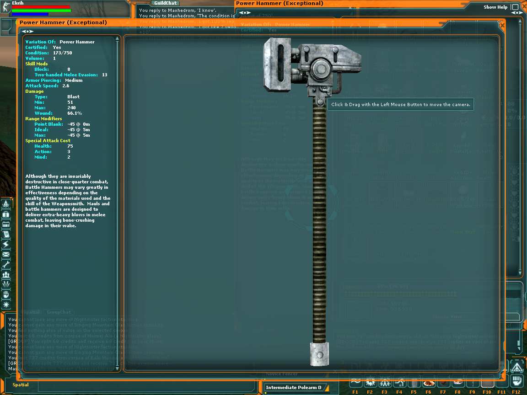The height and width of the screenshot is (395, 527).
Task: Open the community people icon
Action: point(6,274)
